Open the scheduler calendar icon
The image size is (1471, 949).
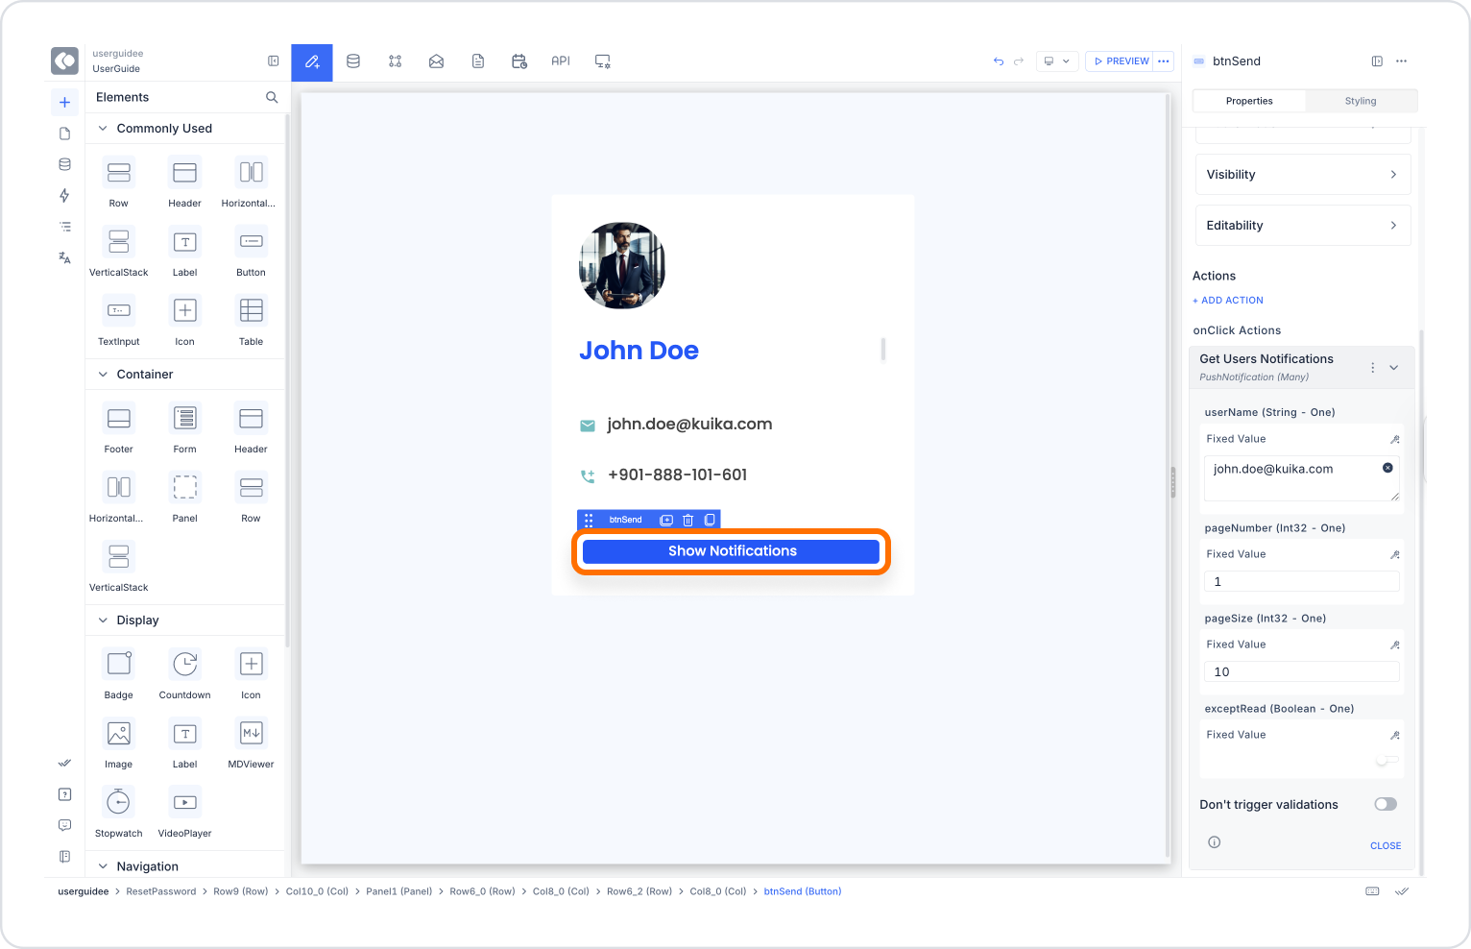pos(519,61)
